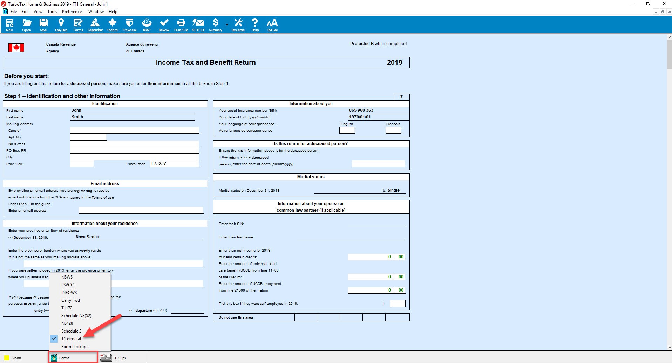The width and height of the screenshot is (672, 363).
Task: Change text size with Text Size icon
Action: (272, 25)
